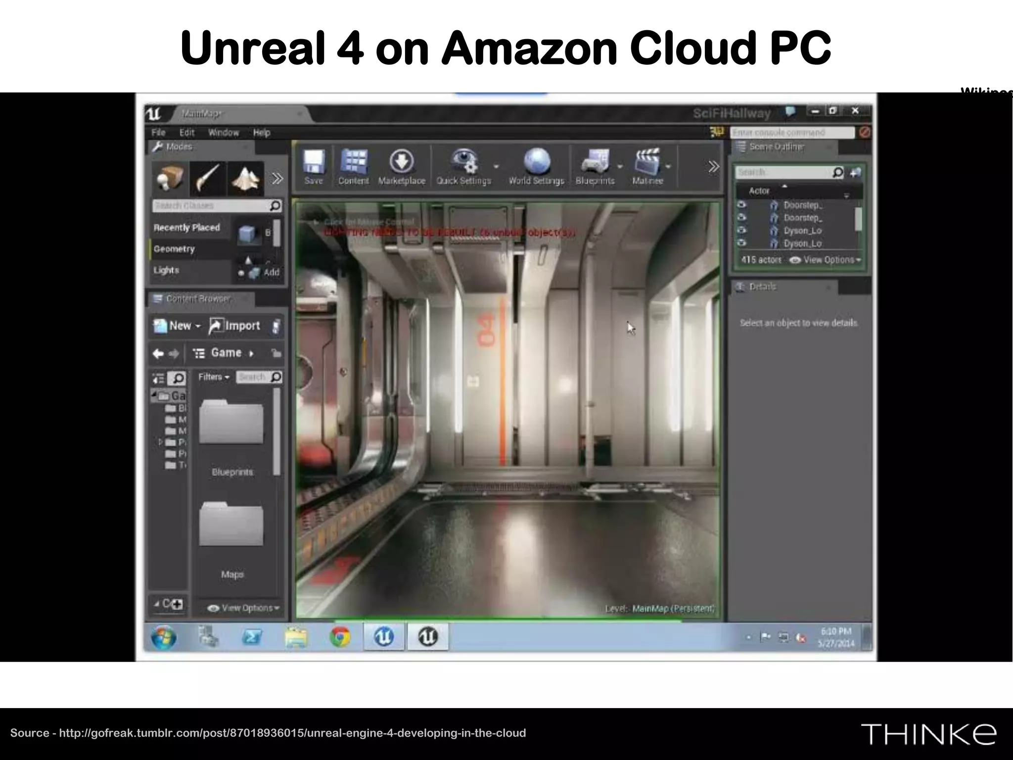This screenshot has width=1013, height=760.
Task: Open the Blueprints dropdown arrow
Action: [x=620, y=167]
